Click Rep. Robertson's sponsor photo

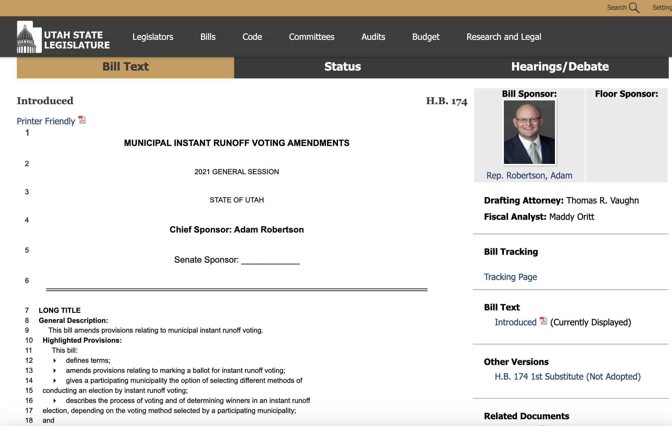529,132
